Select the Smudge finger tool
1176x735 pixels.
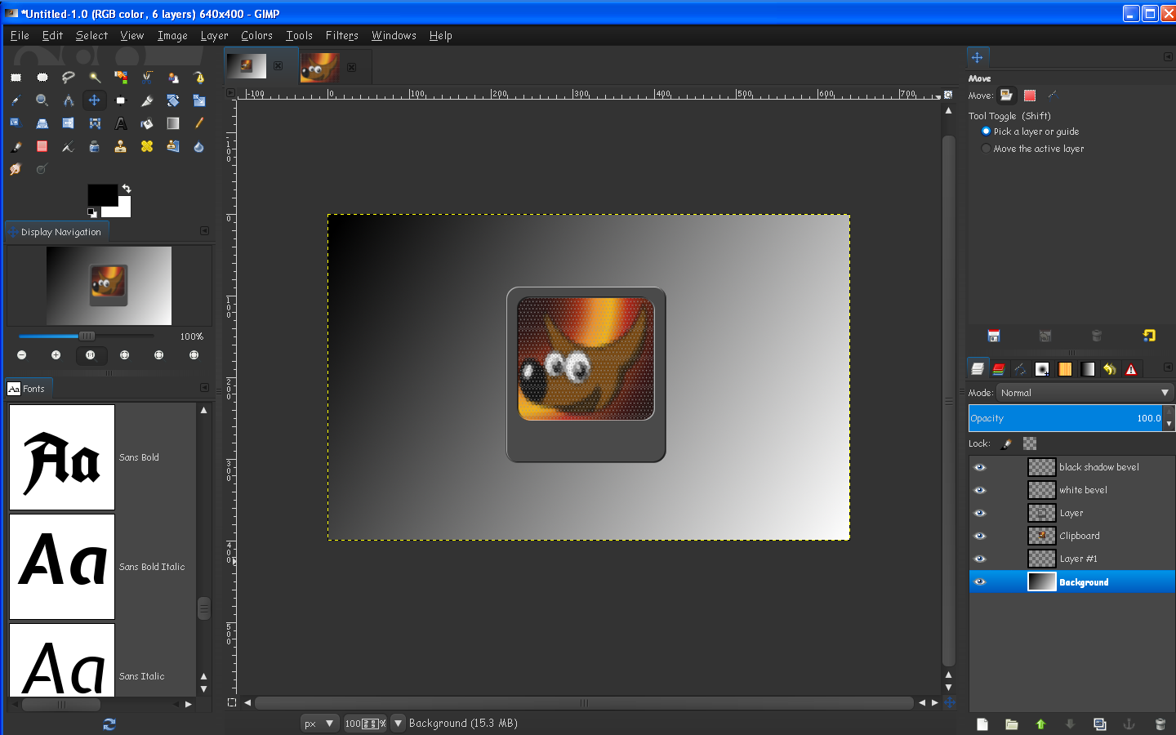click(x=16, y=170)
